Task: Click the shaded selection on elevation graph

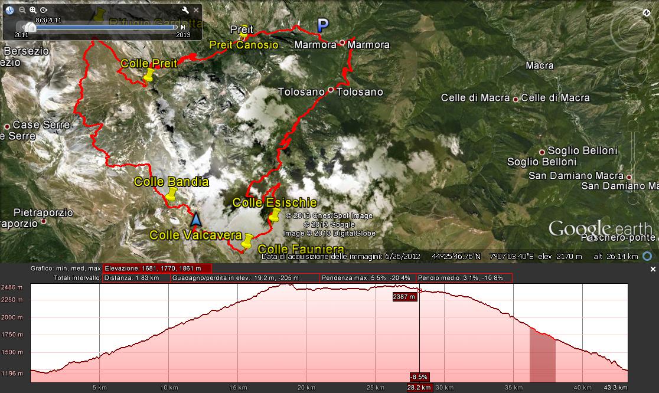Action: coord(542,354)
